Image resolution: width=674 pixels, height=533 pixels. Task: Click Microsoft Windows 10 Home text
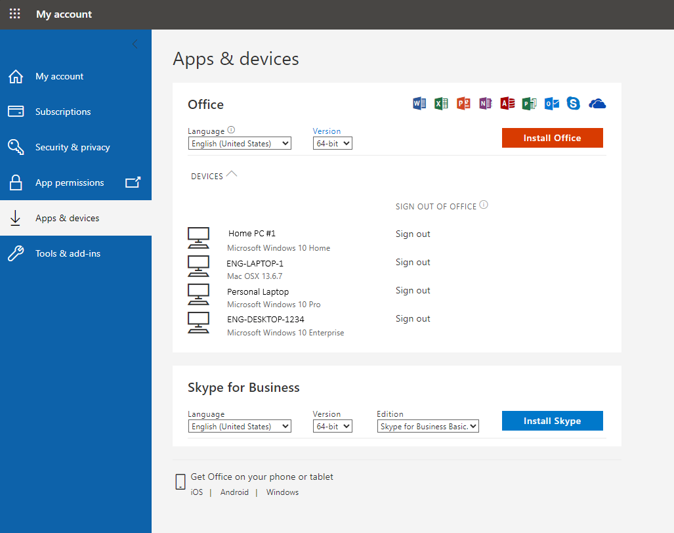278,248
